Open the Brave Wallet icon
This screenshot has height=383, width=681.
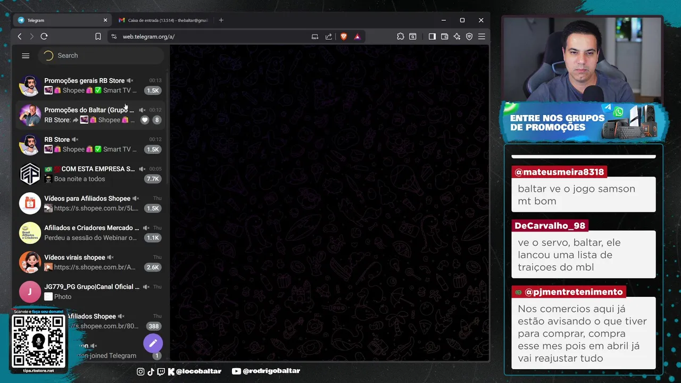pos(445,36)
